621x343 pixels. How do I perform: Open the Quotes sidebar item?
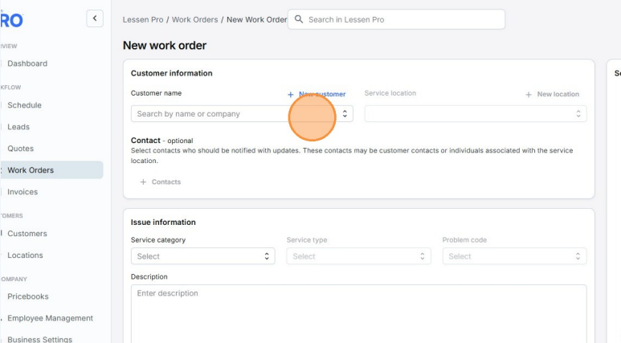pyautogui.click(x=21, y=149)
